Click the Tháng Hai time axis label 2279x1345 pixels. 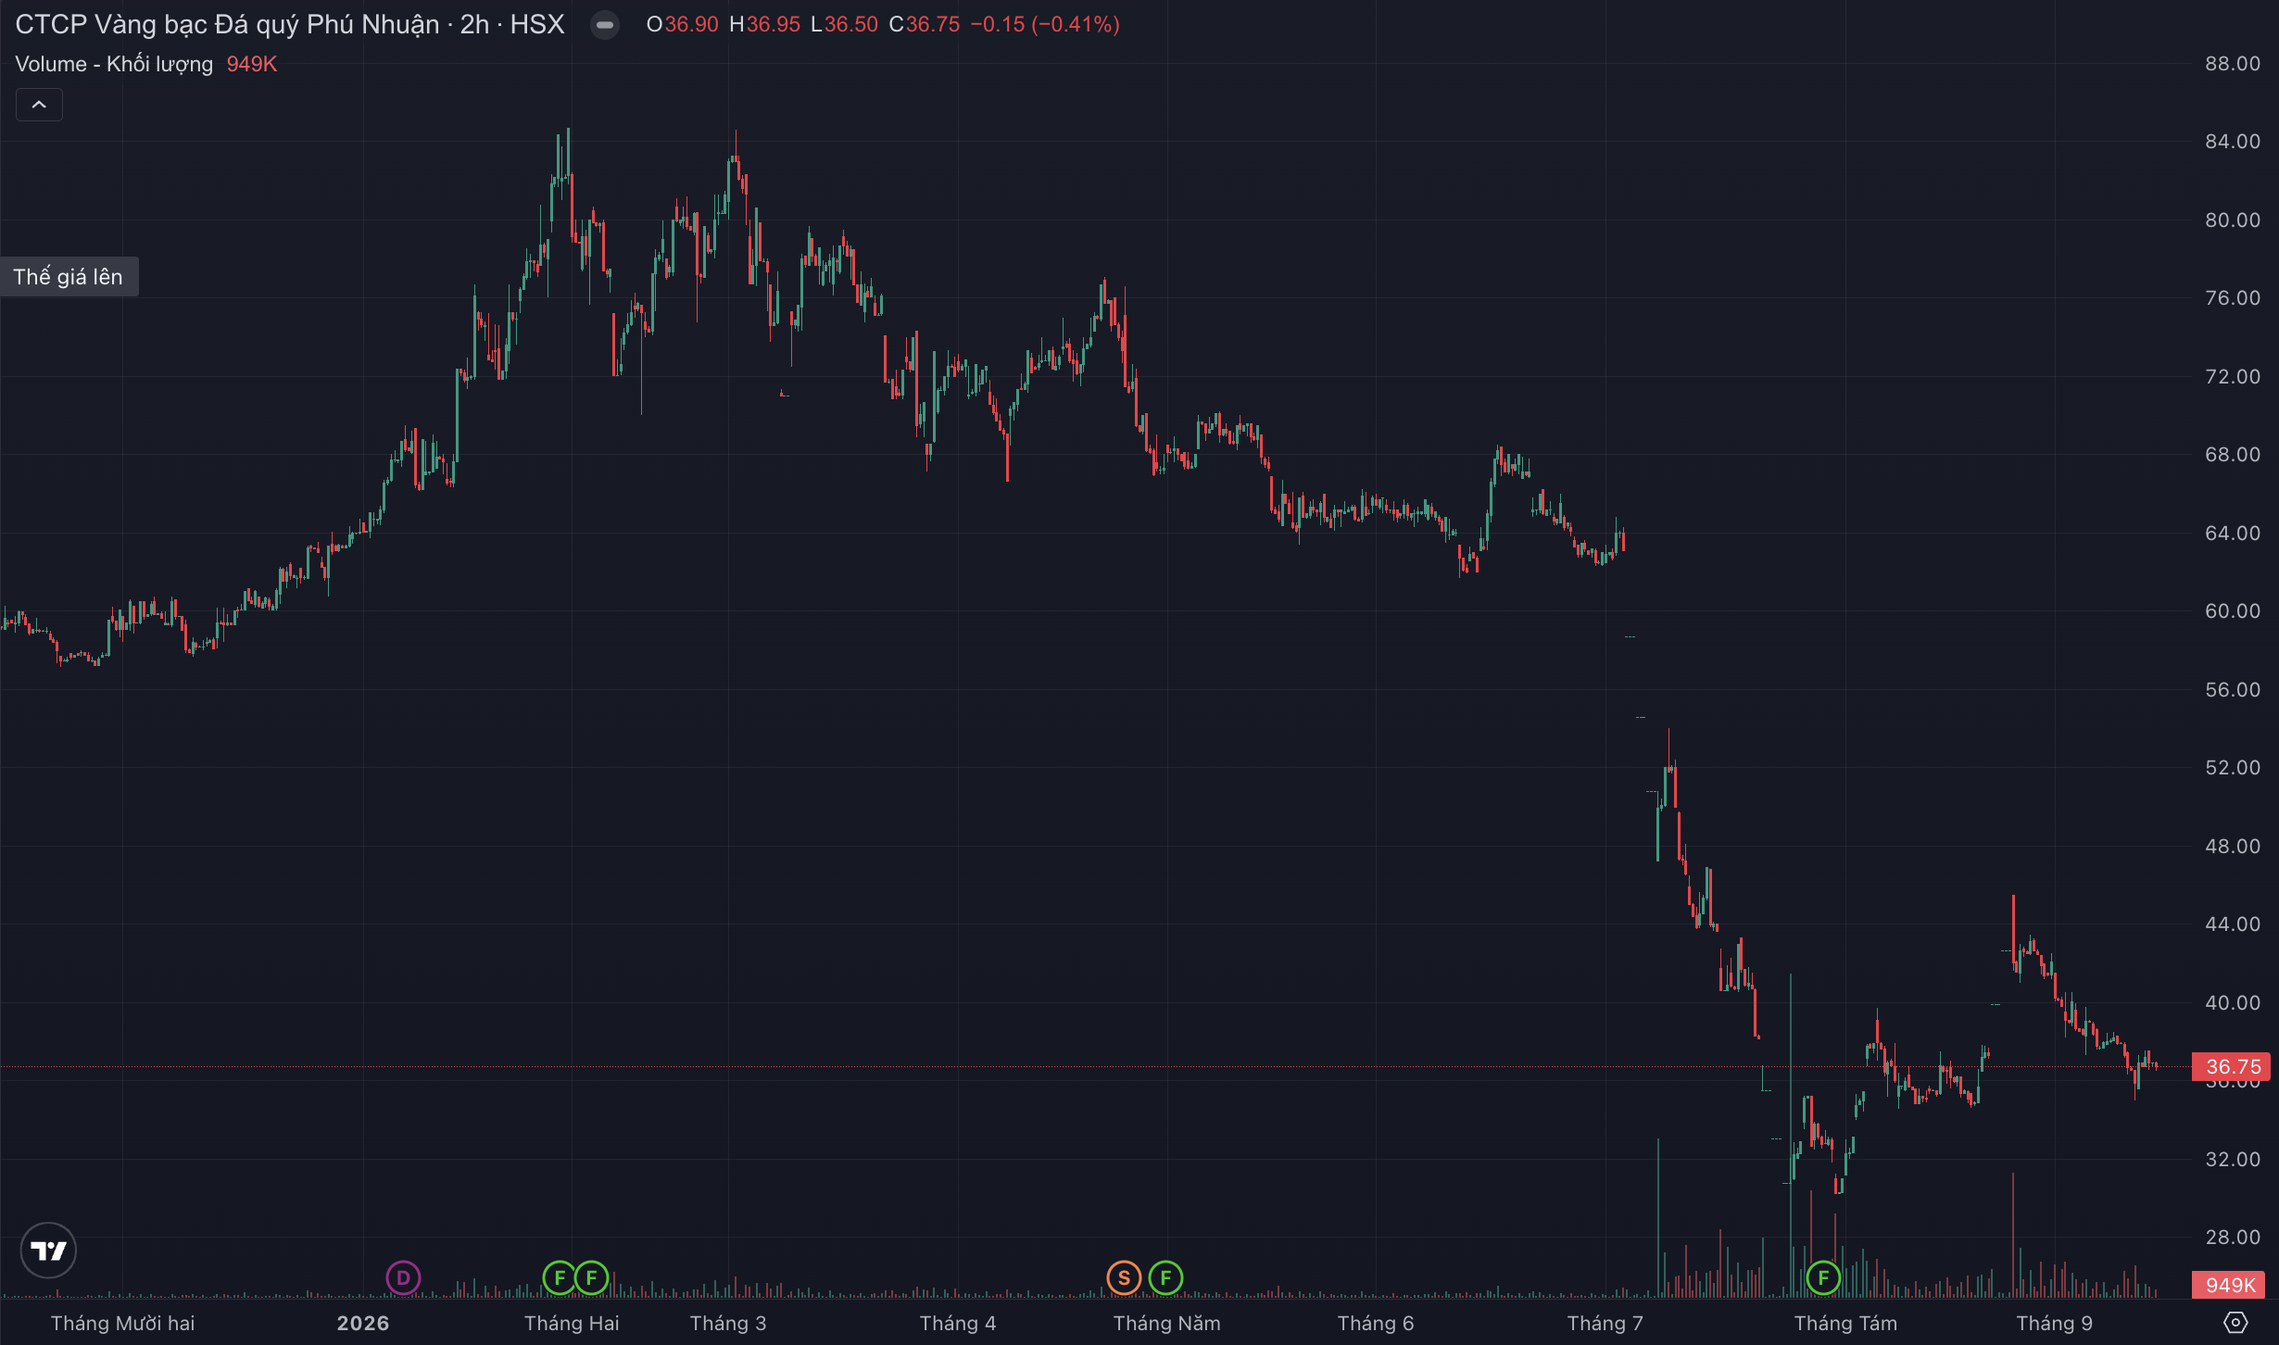click(x=572, y=1324)
